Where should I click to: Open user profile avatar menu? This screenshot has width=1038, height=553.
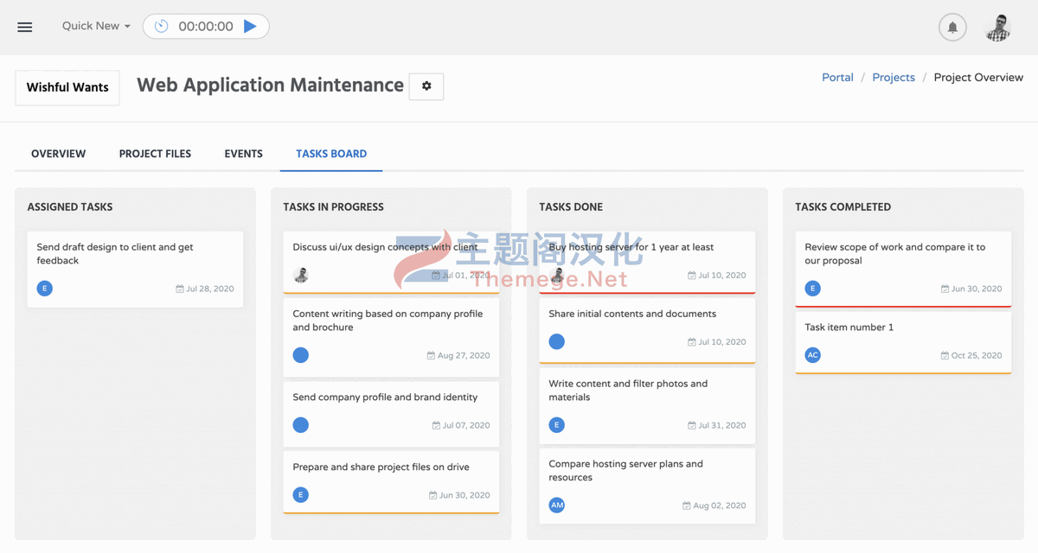click(x=998, y=27)
